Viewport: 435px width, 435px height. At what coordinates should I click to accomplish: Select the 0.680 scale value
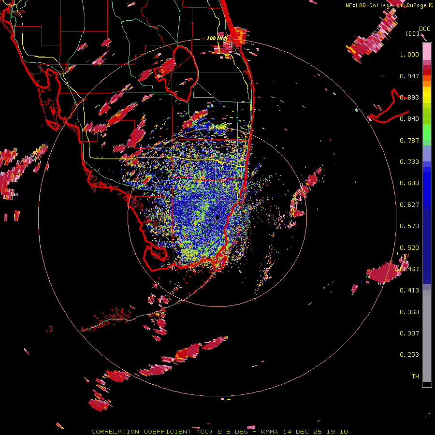pos(409,183)
